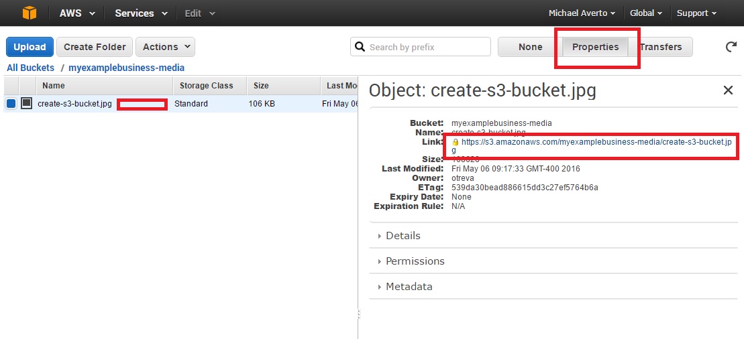Click the panel splitter handle dots
Image resolution: width=744 pixels, height=339 pixels.
coord(359,314)
